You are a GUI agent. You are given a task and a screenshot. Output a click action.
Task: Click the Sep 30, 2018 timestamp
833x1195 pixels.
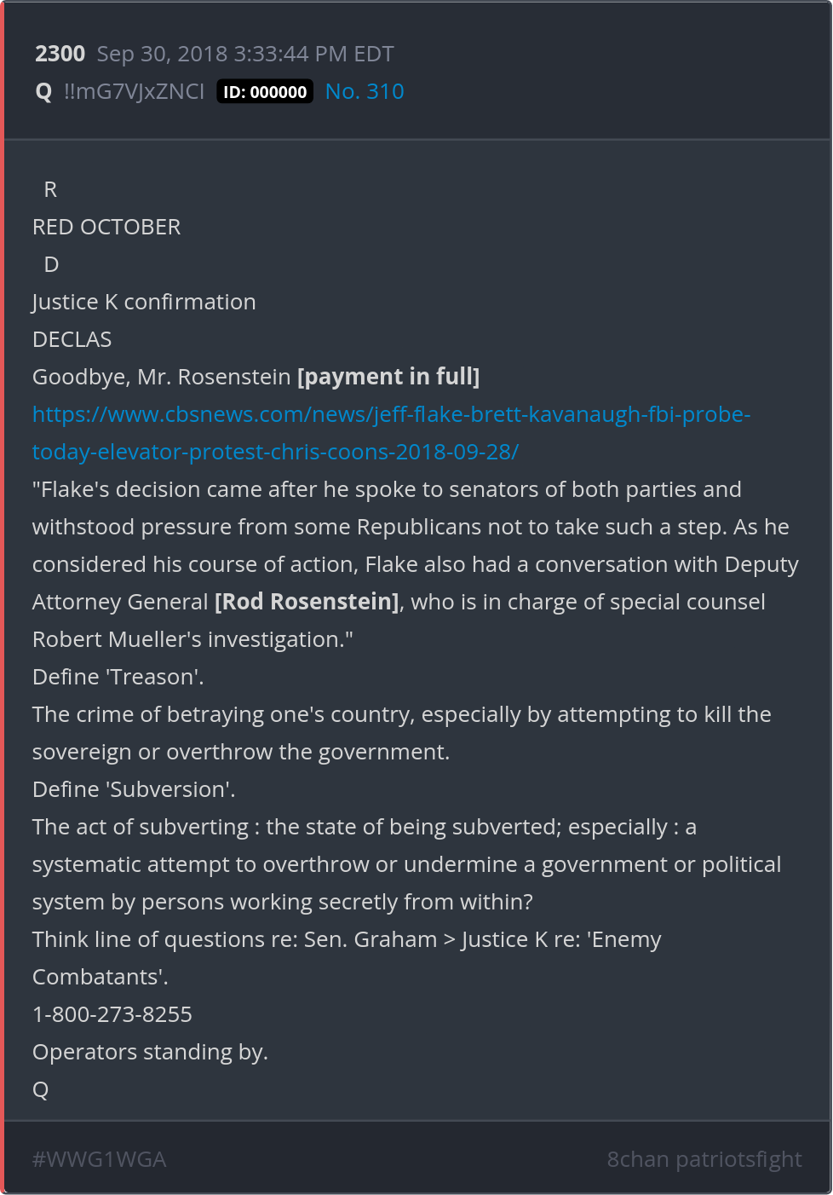coord(244,54)
